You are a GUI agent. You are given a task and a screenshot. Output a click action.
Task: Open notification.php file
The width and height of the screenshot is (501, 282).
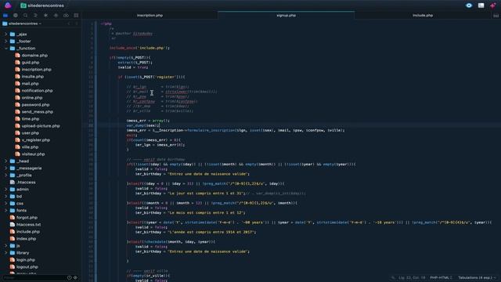[37, 91]
